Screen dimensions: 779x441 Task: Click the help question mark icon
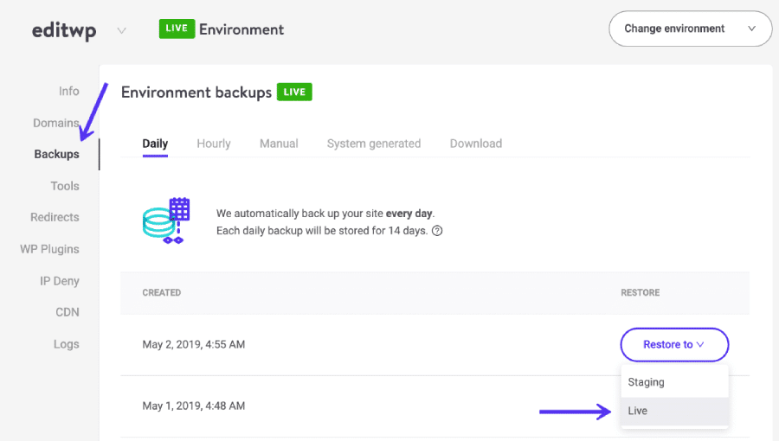pos(437,231)
